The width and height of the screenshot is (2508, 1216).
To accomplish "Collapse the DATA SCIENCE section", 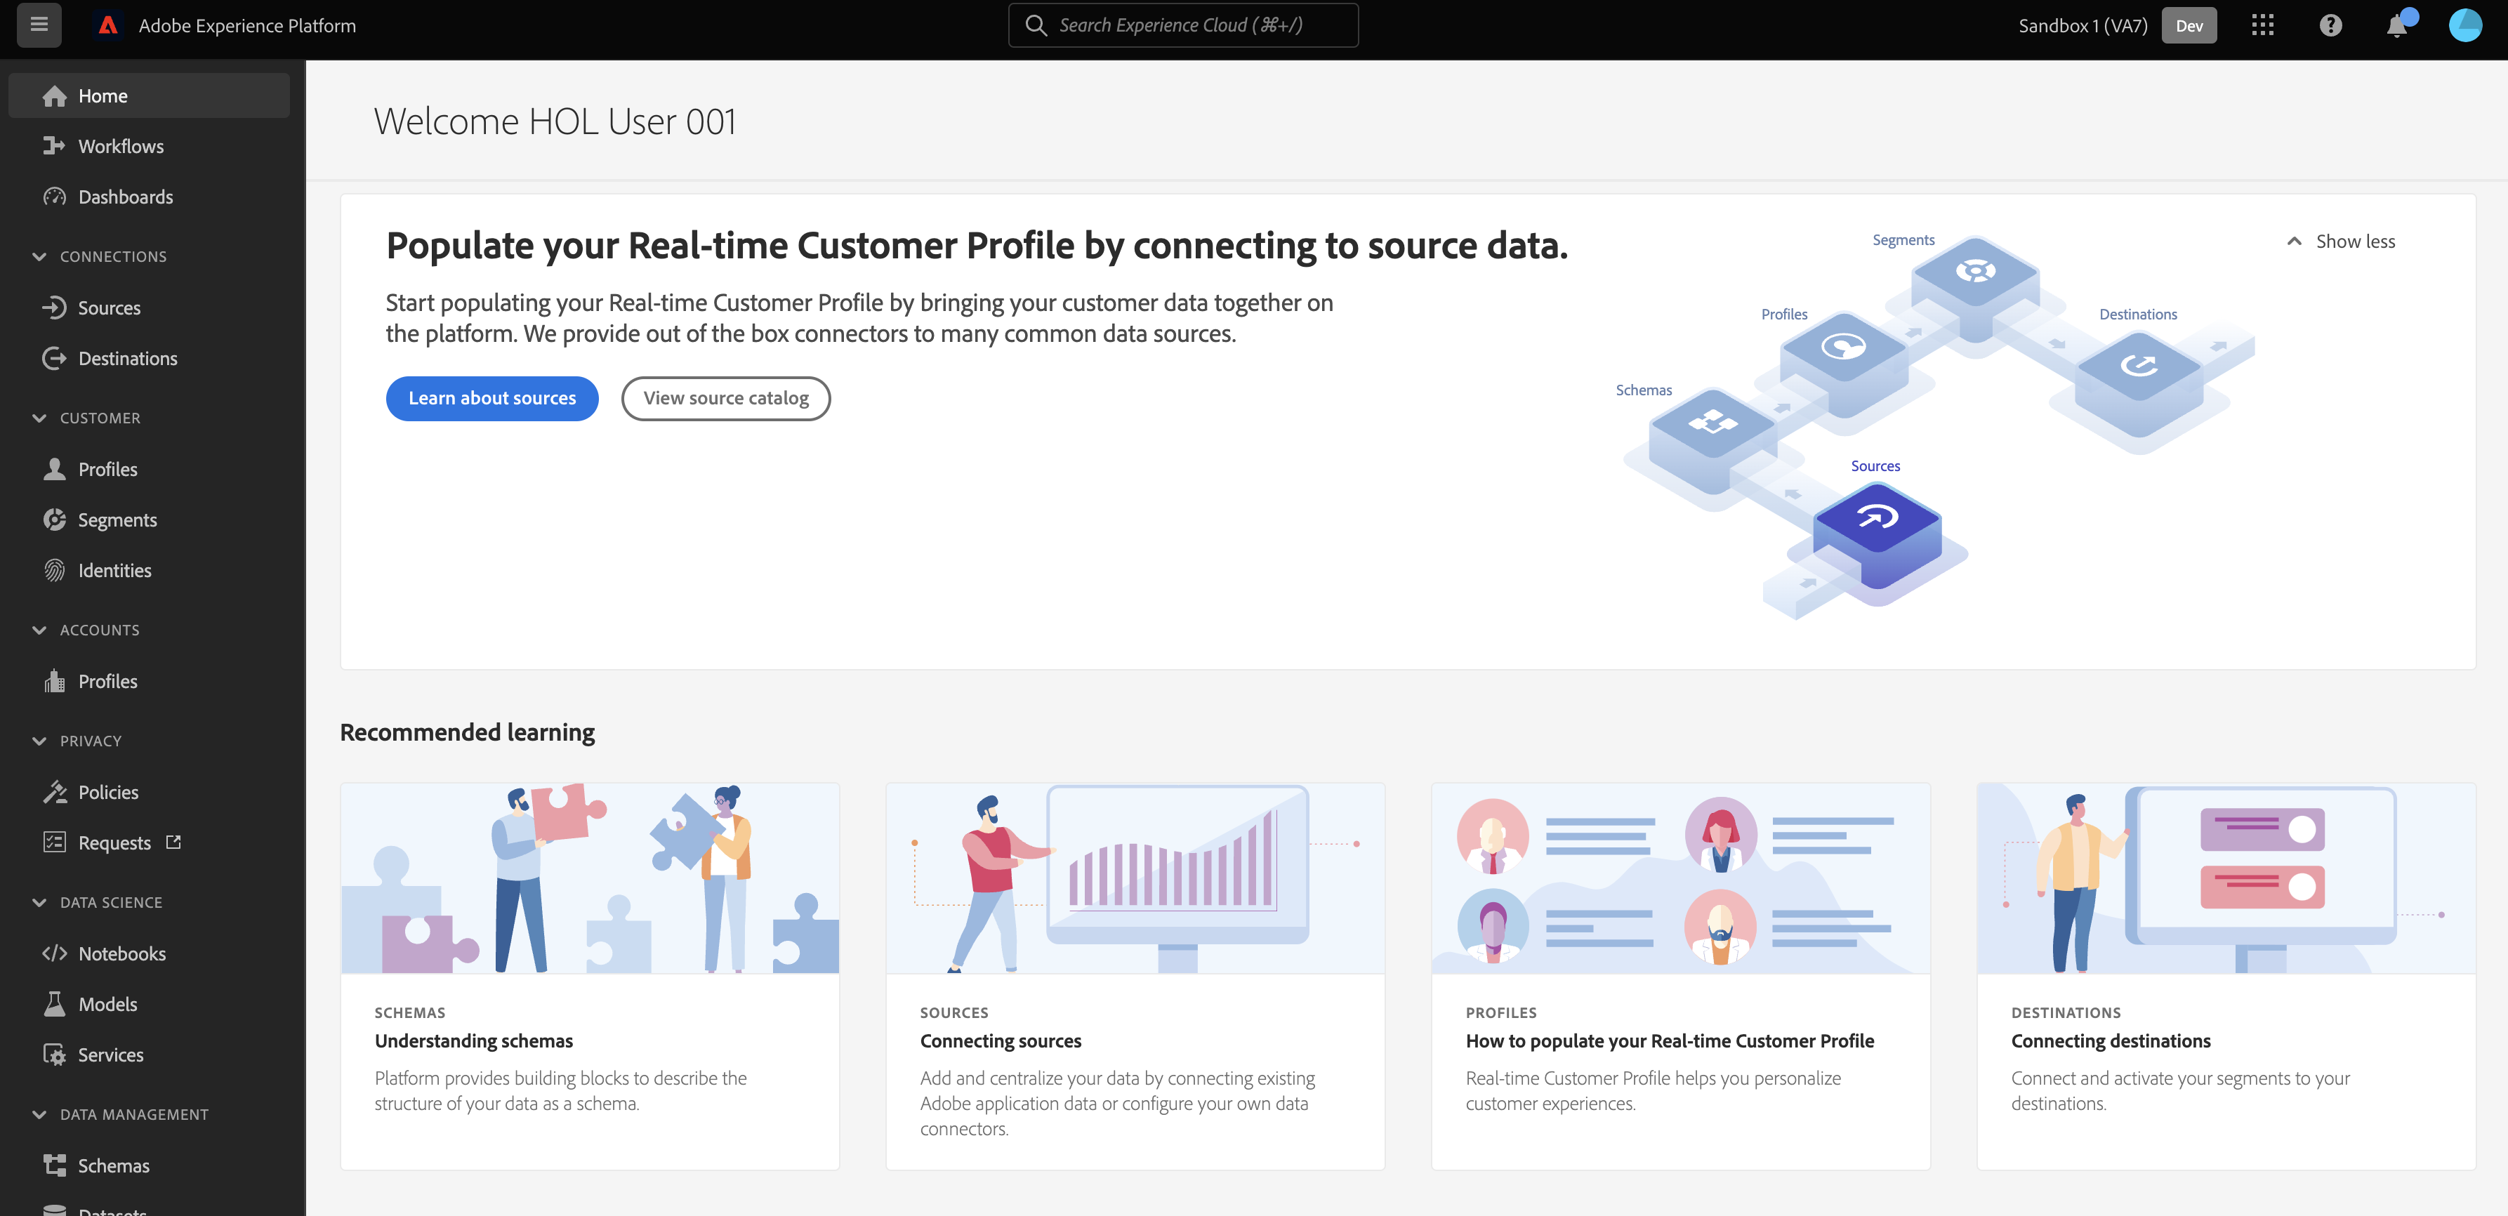I will click(39, 904).
